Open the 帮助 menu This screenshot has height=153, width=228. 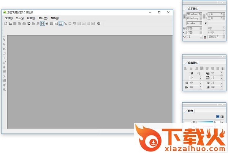(x=55, y=18)
